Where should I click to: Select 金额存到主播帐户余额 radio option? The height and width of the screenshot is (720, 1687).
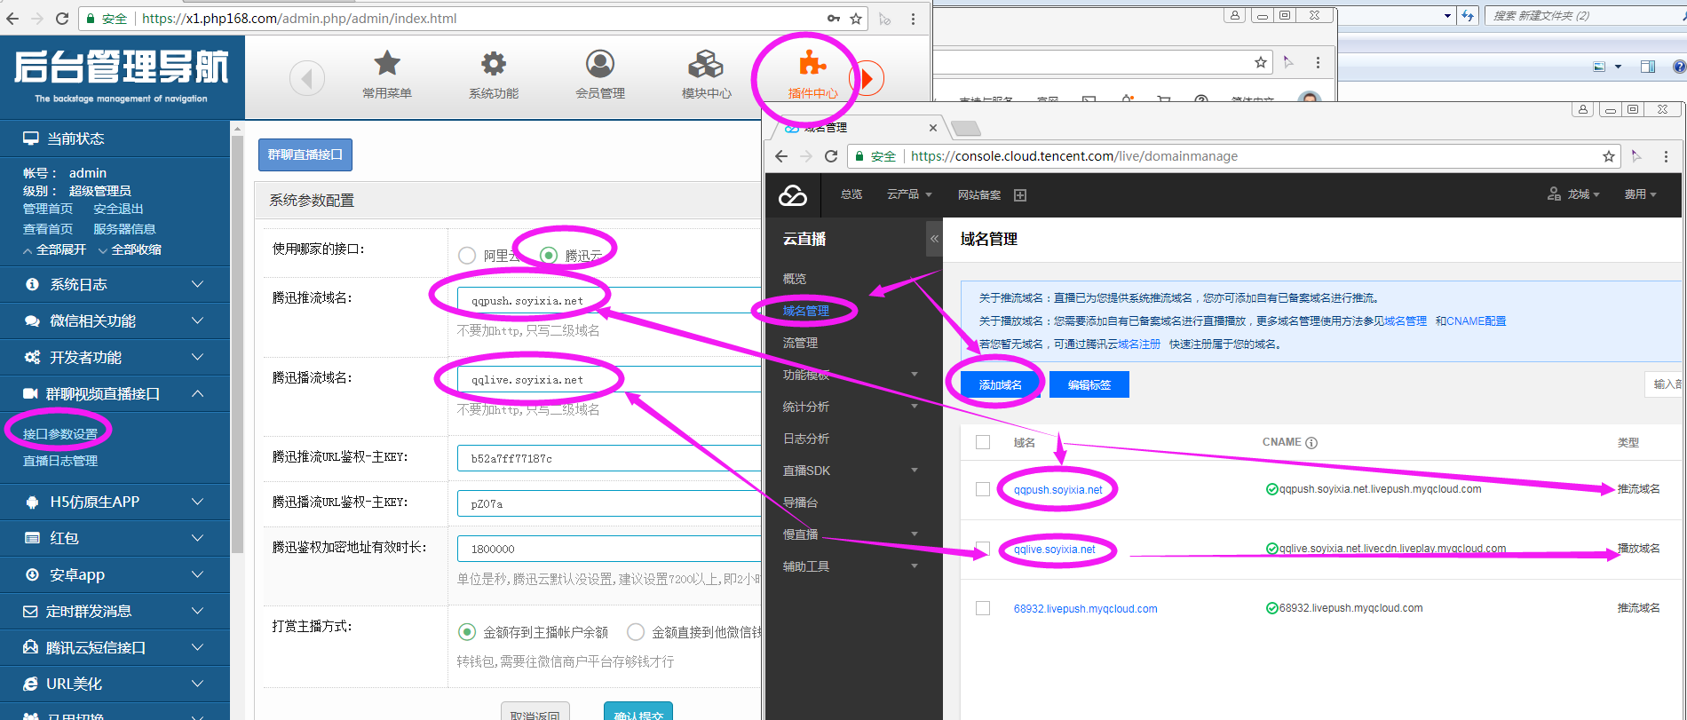click(467, 632)
